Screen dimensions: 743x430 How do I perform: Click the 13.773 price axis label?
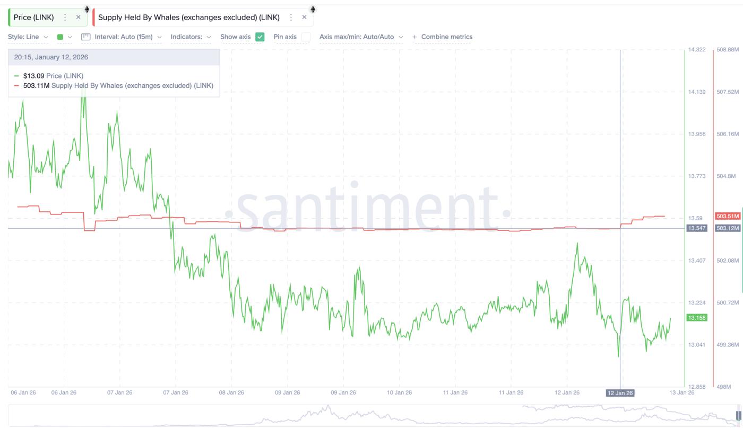pyautogui.click(x=697, y=176)
